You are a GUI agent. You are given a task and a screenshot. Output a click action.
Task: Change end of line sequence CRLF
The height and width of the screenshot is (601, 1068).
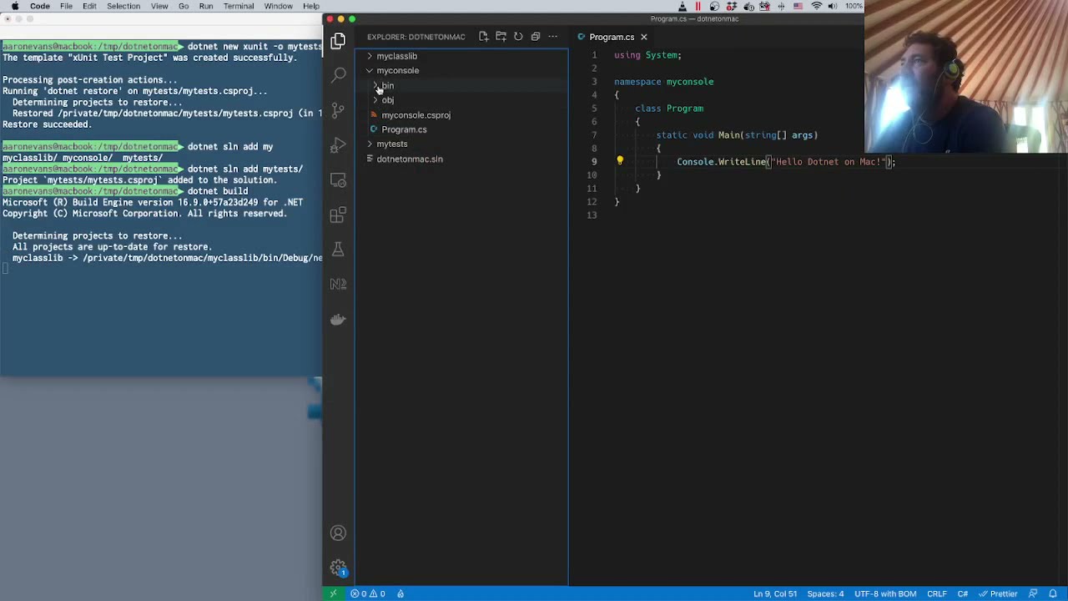[x=936, y=593]
